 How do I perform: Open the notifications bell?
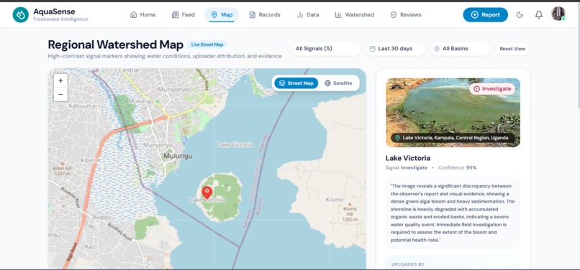539,15
